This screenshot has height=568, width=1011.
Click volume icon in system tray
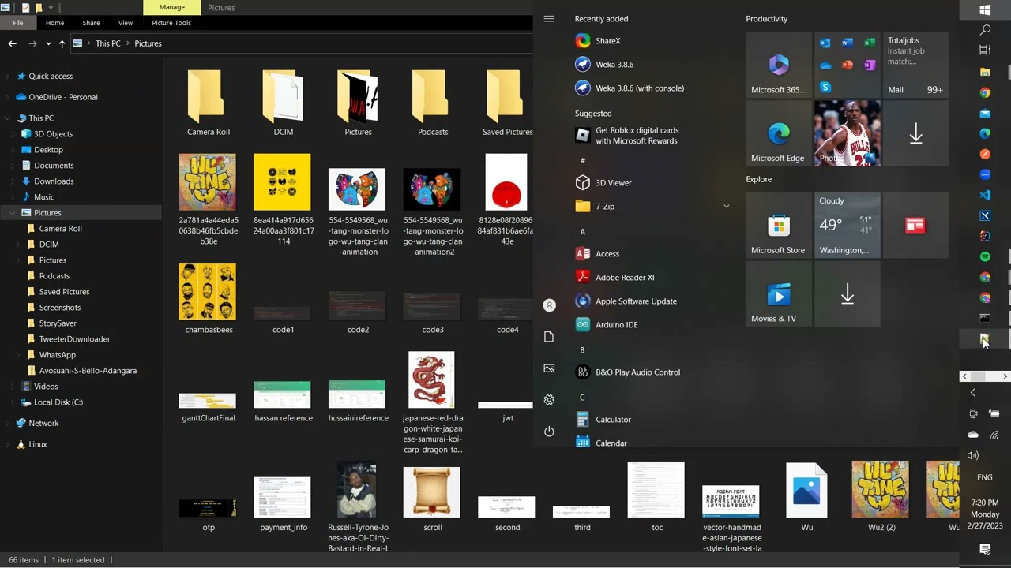(x=973, y=455)
